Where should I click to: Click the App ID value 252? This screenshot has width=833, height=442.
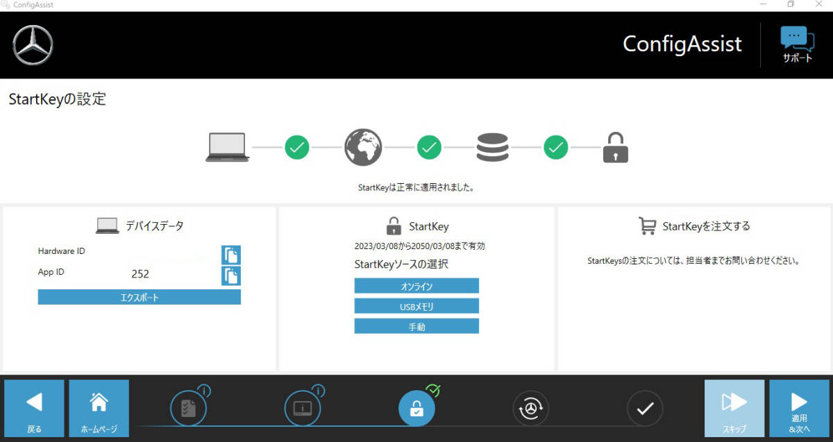(140, 274)
